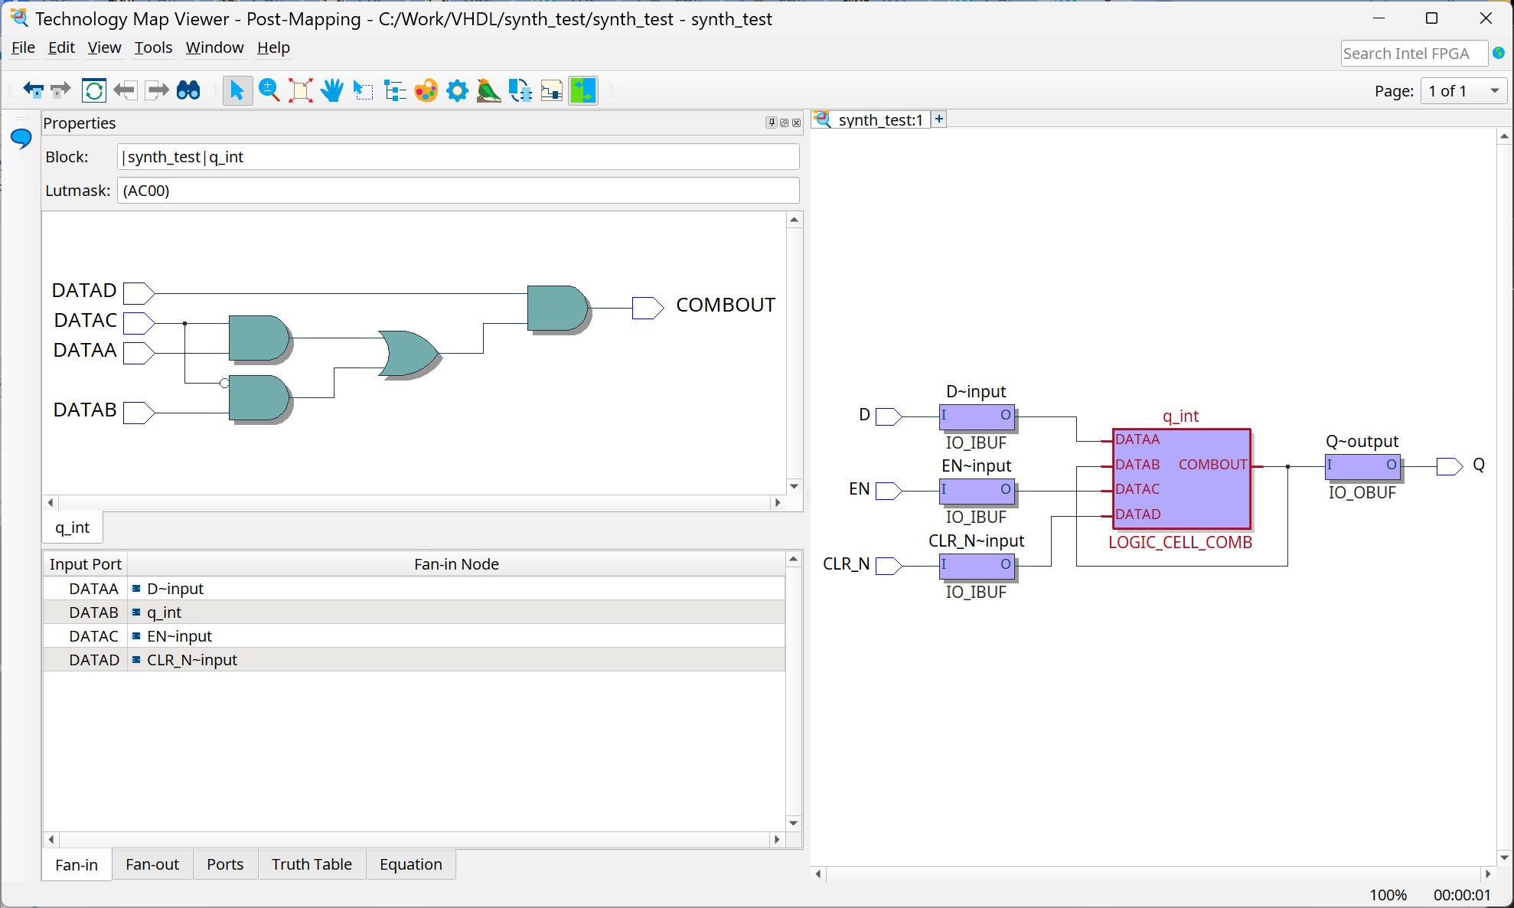The image size is (1514, 908).
Task: Click the blue gear options icon
Action: click(x=457, y=90)
